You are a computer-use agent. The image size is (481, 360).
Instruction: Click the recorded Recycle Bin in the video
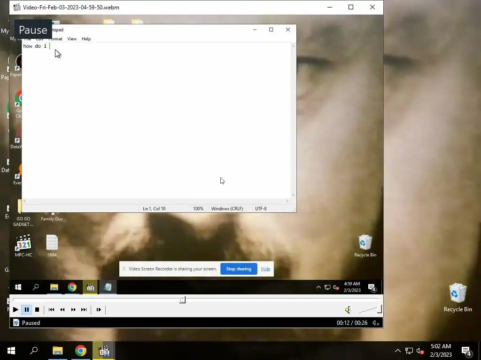[x=365, y=246]
